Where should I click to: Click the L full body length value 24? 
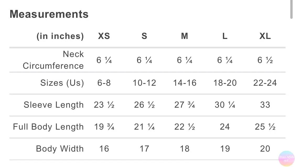pos(225,127)
